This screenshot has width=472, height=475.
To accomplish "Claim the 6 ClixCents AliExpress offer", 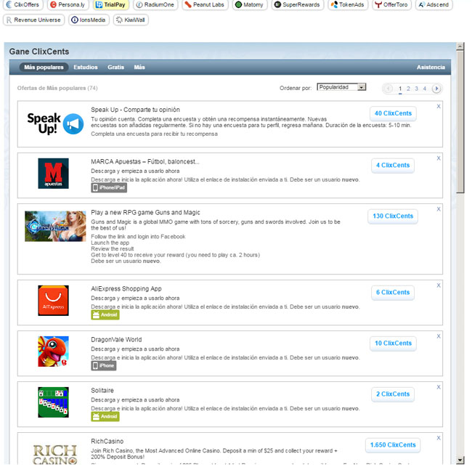I will (x=393, y=293).
